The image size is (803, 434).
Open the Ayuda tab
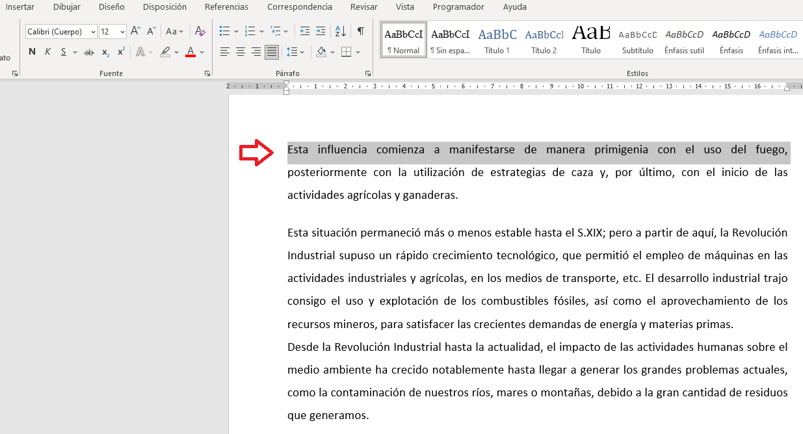click(514, 7)
